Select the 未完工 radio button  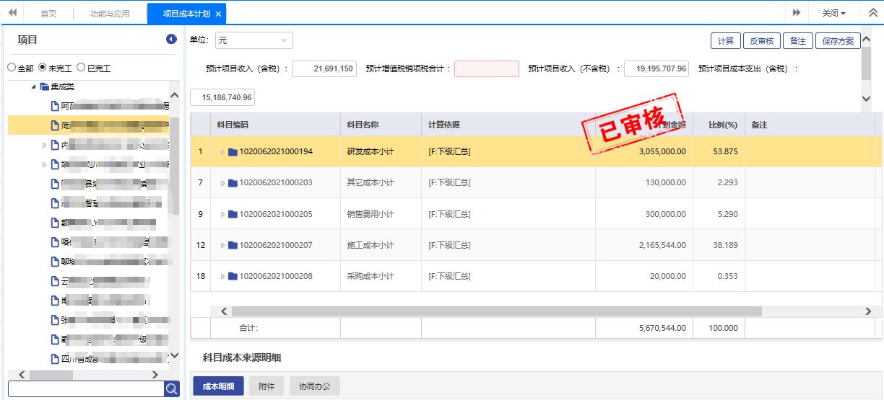tap(43, 68)
